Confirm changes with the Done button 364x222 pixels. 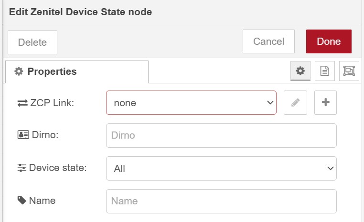pos(329,41)
